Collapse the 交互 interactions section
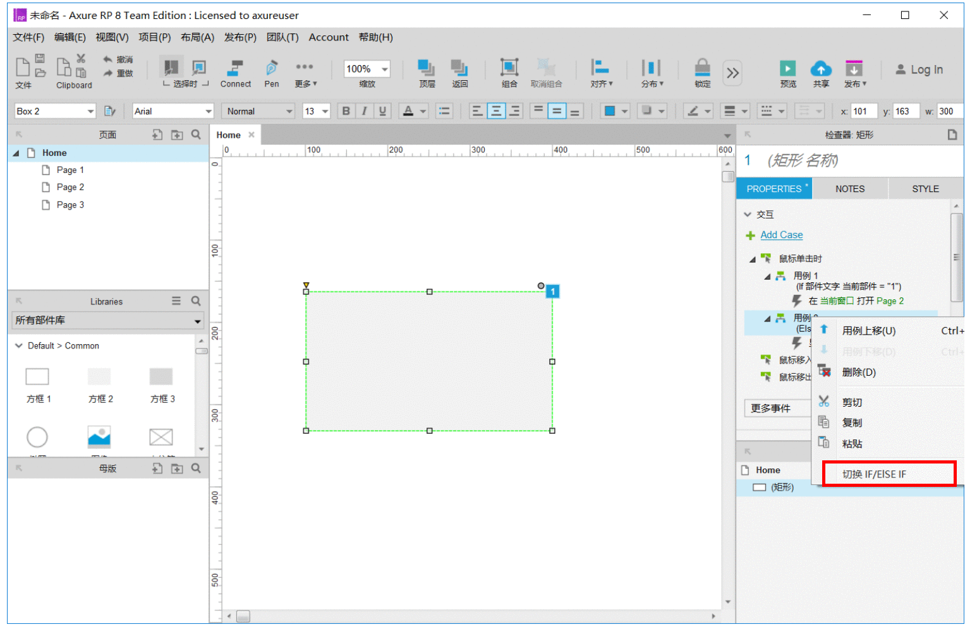Image resolution: width=977 pixels, height=634 pixels. coord(748,215)
